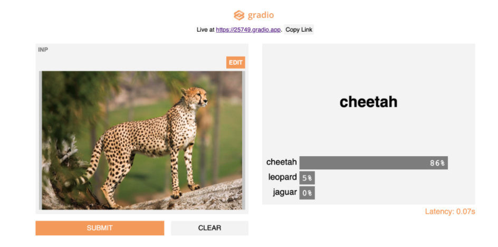Click the gradio wordmark text
The width and height of the screenshot is (498, 247).
point(261,15)
